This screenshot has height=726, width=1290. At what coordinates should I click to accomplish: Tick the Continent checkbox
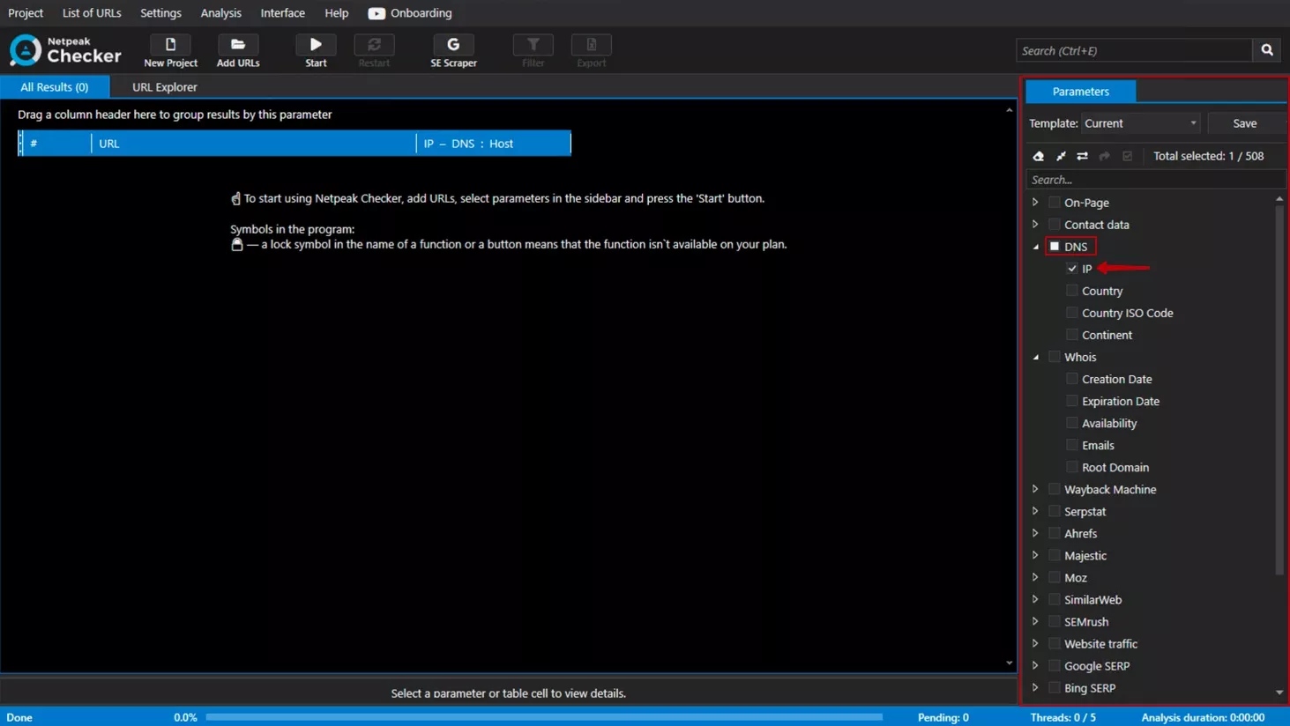tap(1072, 335)
